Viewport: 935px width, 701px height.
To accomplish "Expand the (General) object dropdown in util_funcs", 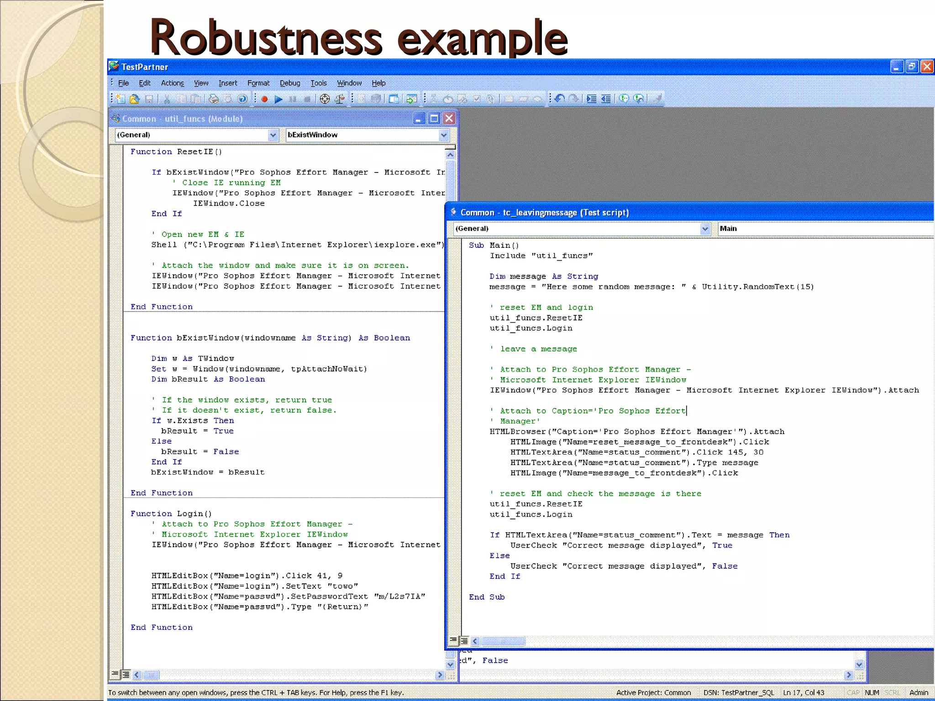I will [273, 135].
